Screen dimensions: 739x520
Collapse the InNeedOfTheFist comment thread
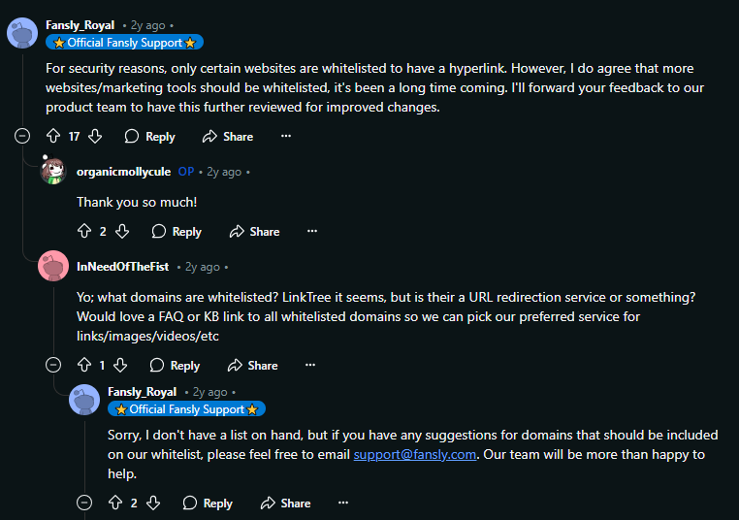pyautogui.click(x=53, y=366)
